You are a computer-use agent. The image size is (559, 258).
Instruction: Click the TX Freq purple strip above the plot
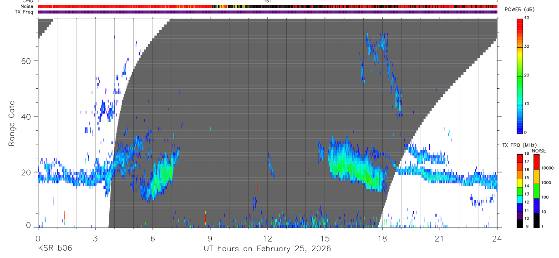point(268,12)
